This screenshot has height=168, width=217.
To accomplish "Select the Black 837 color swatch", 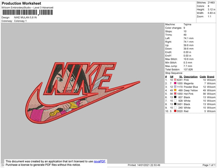I will pos(175,97).
